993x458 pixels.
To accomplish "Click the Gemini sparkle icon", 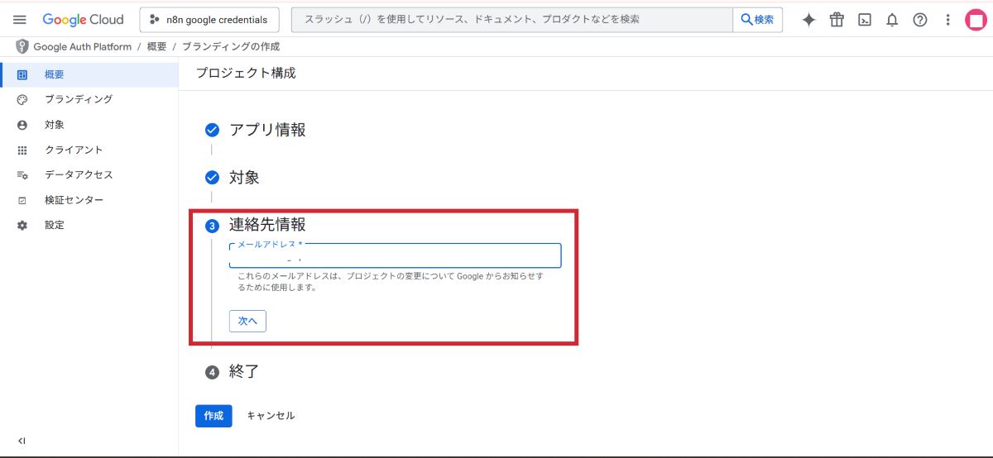I will [x=808, y=20].
